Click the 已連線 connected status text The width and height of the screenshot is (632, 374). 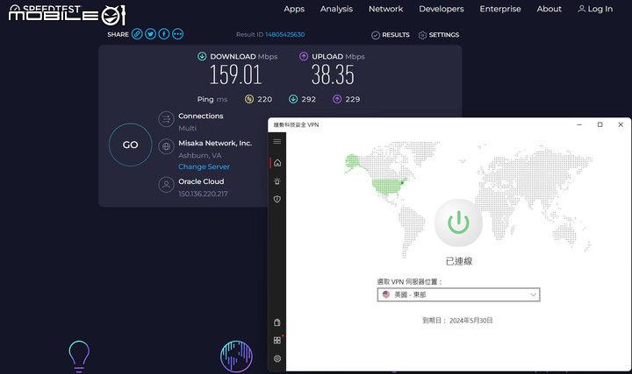tap(459, 261)
